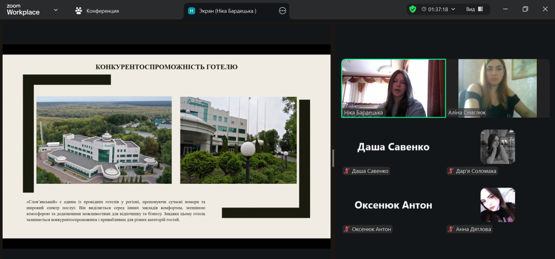Click the grid layout icon next to Вид
The image size is (555, 259).
click(x=480, y=9)
